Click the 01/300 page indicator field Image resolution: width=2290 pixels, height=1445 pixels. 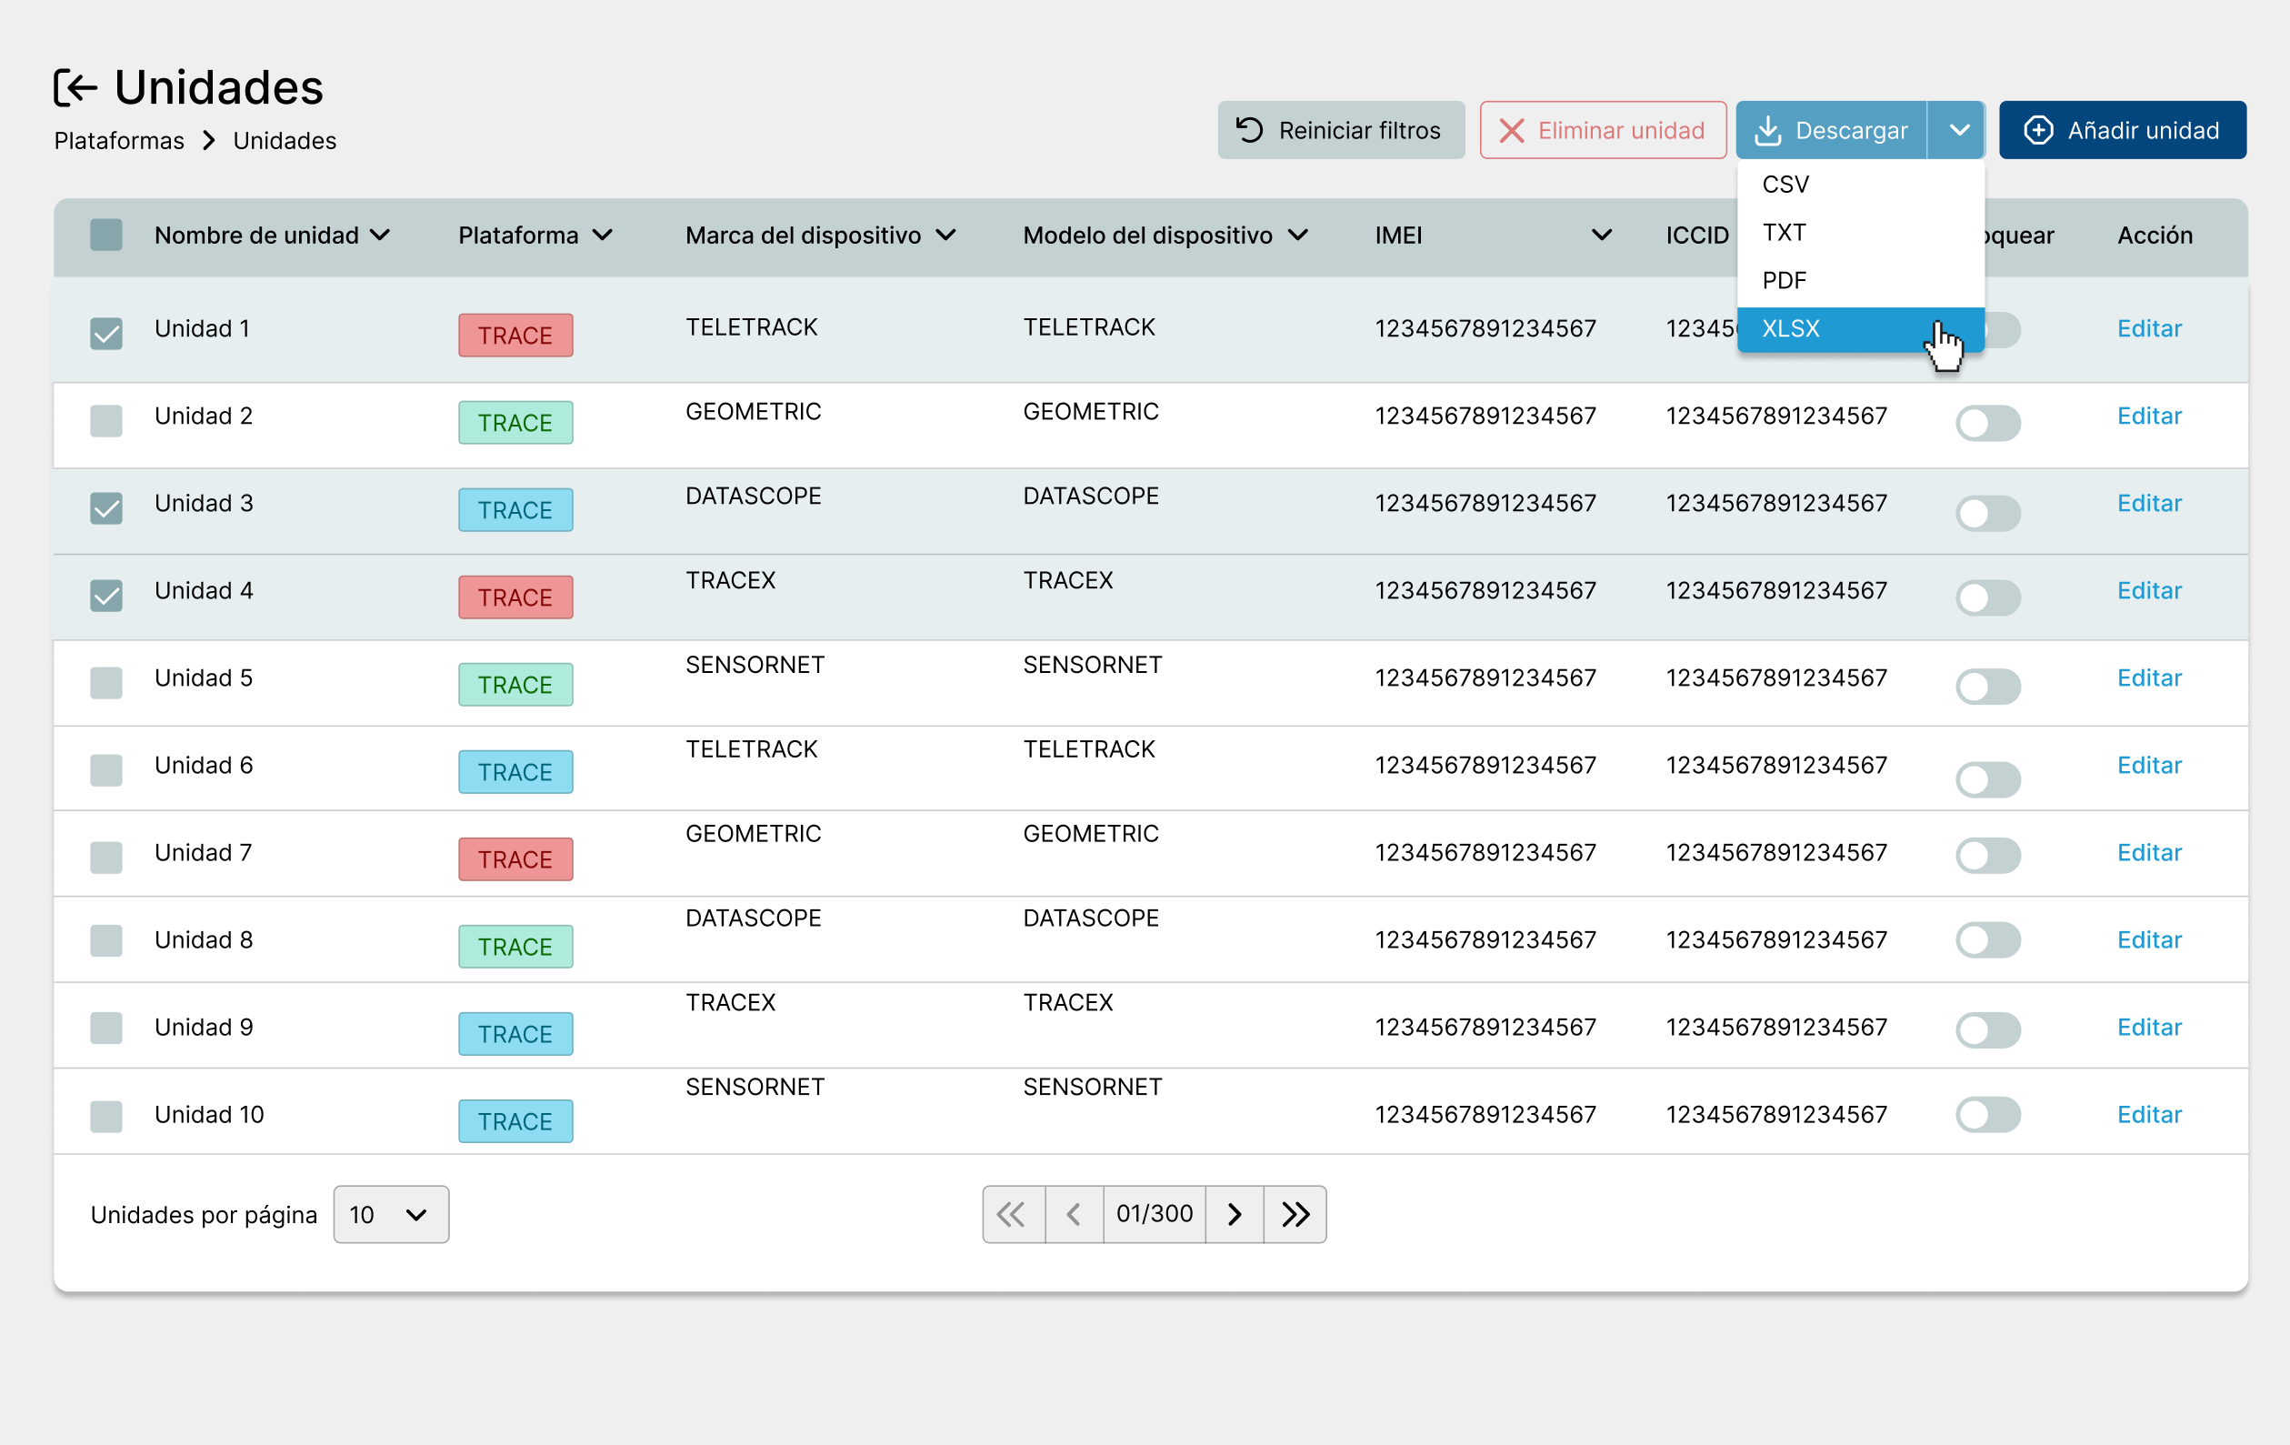(x=1154, y=1214)
